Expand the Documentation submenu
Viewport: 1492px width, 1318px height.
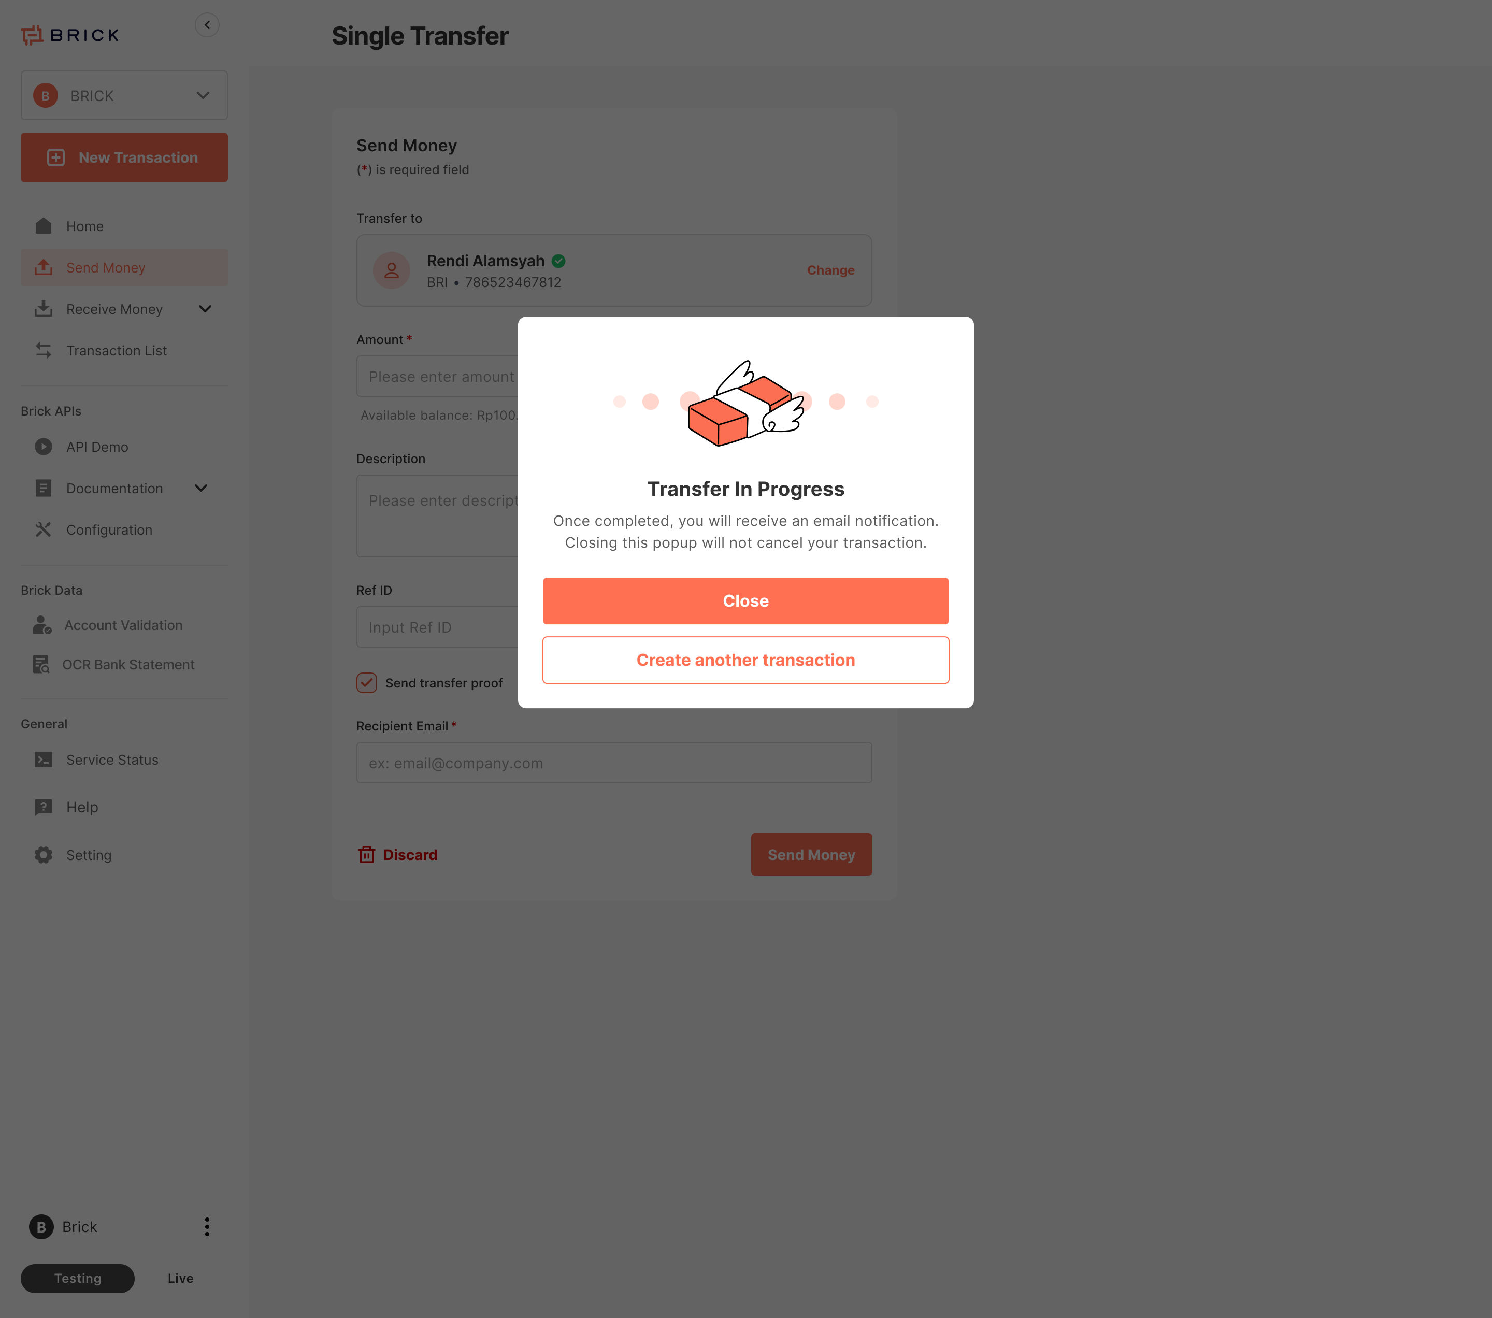pos(200,488)
